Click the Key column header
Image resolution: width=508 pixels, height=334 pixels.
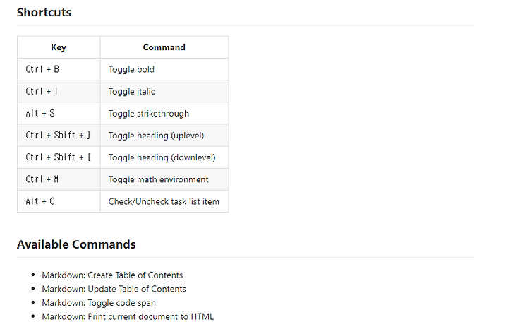tap(59, 47)
